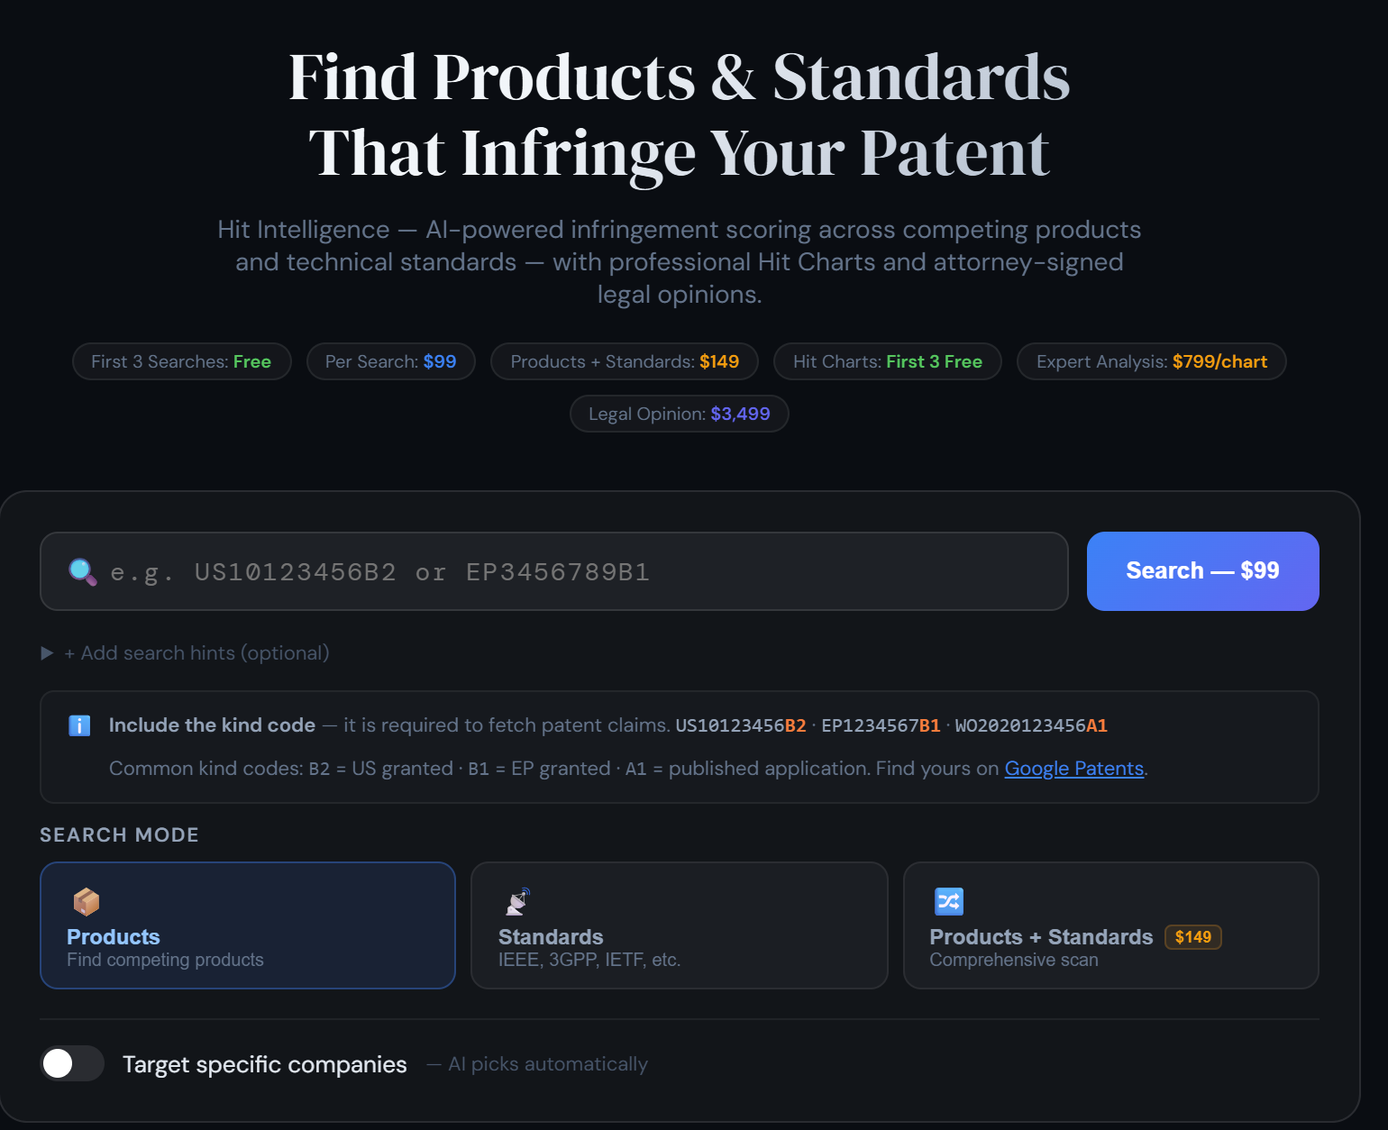The width and height of the screenshot is (1388, 1130).
Task: Click the First 3 Searches: Free pill
Action: [181, 361]
